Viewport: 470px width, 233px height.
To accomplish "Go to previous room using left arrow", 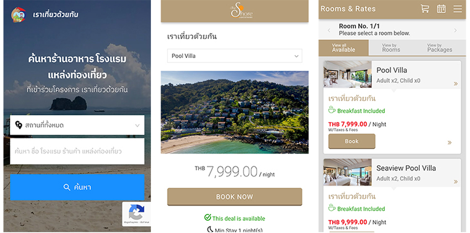I will pyautogui.click(x=329, y=30).
